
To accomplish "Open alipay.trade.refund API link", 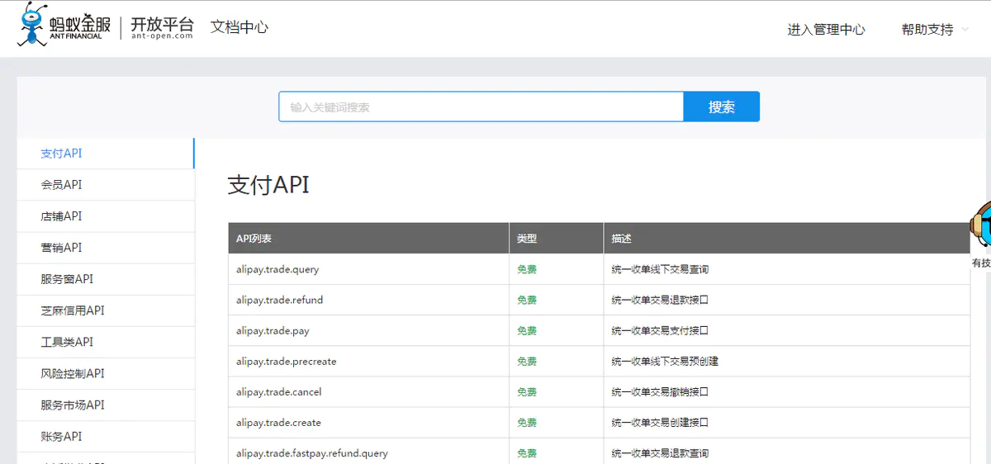I will click(x=279, y=300).
